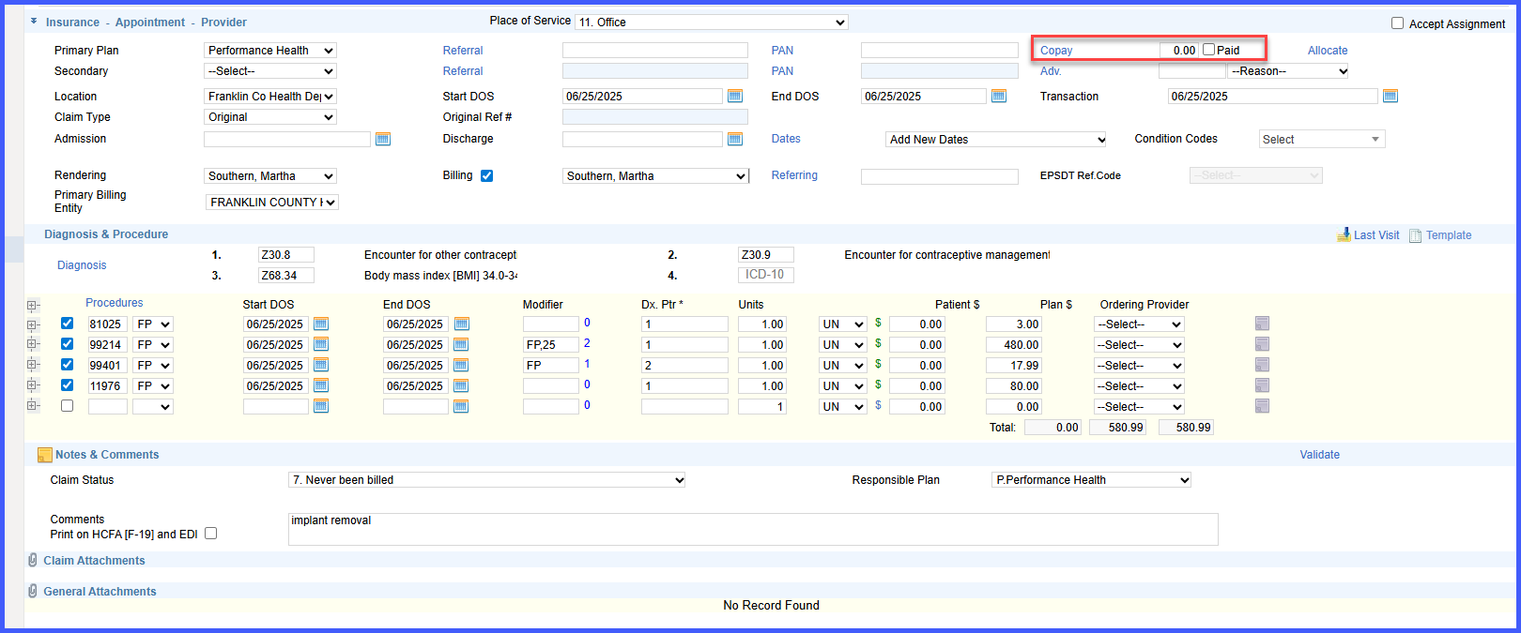This screenshot has height=633, width=1521.
Task: Open End DOS calendar for procedure 99401
Action: [x=461, y=365]
